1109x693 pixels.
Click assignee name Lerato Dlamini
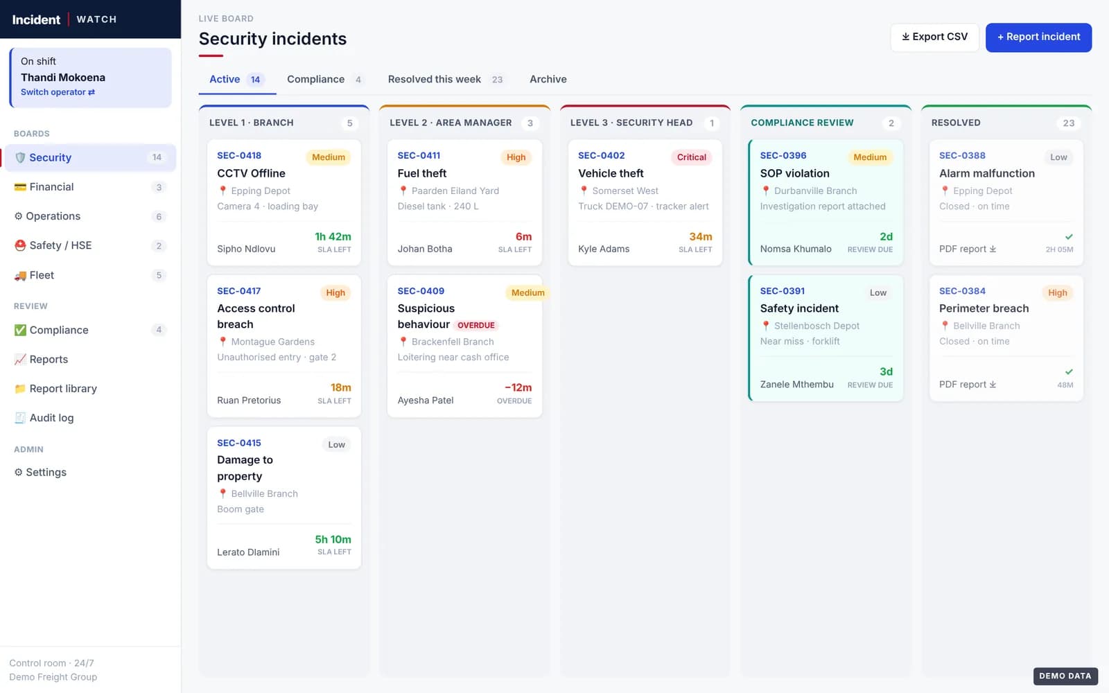point(248,552)
